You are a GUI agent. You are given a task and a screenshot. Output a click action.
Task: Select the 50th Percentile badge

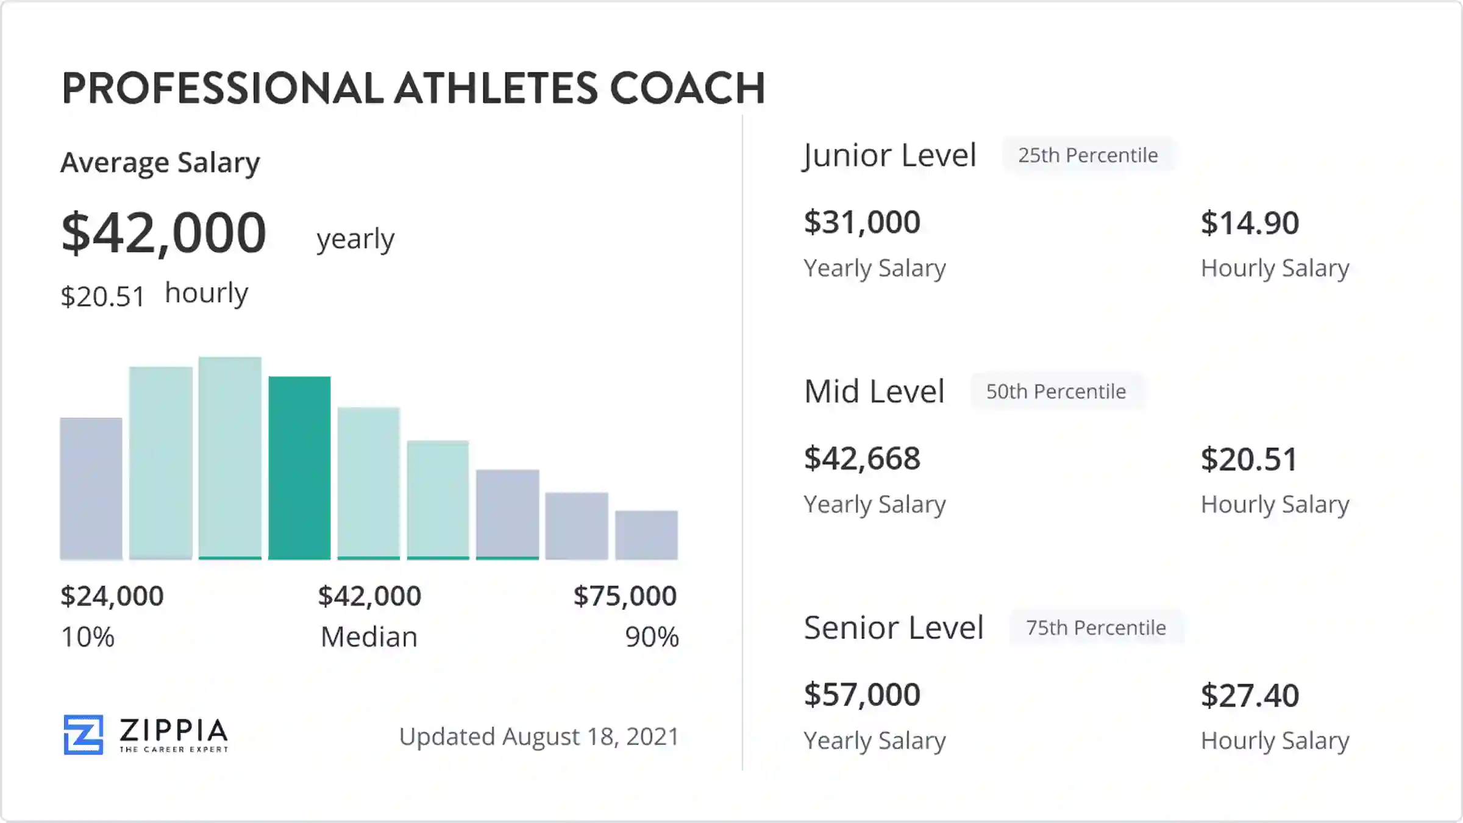(x=1056, y=391)
